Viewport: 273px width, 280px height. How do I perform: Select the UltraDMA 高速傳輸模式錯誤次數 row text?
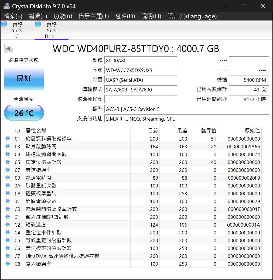[63, 256]
